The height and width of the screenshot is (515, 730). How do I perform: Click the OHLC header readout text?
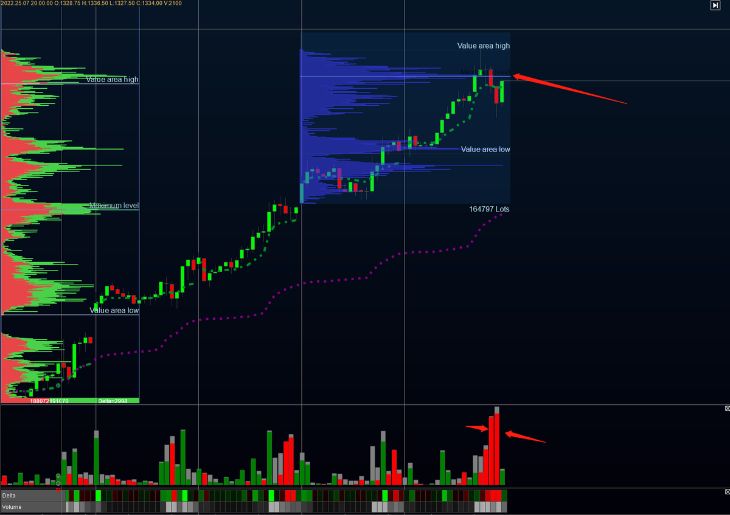click(91, 4)
